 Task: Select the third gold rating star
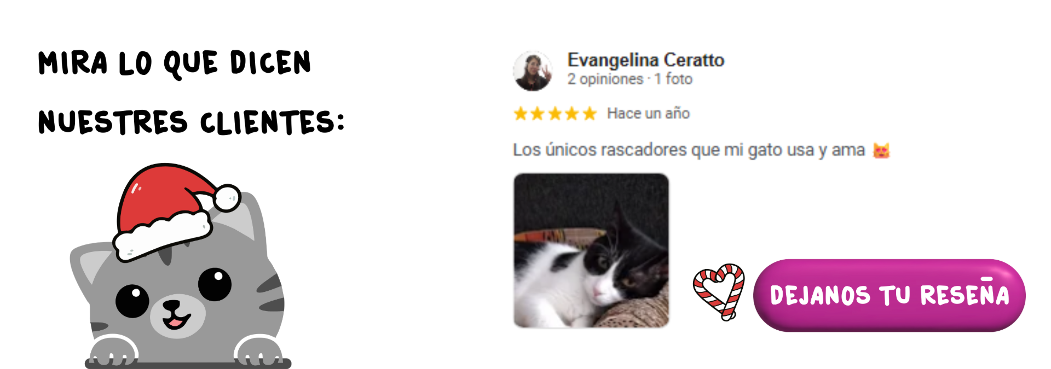pos(555,114)
